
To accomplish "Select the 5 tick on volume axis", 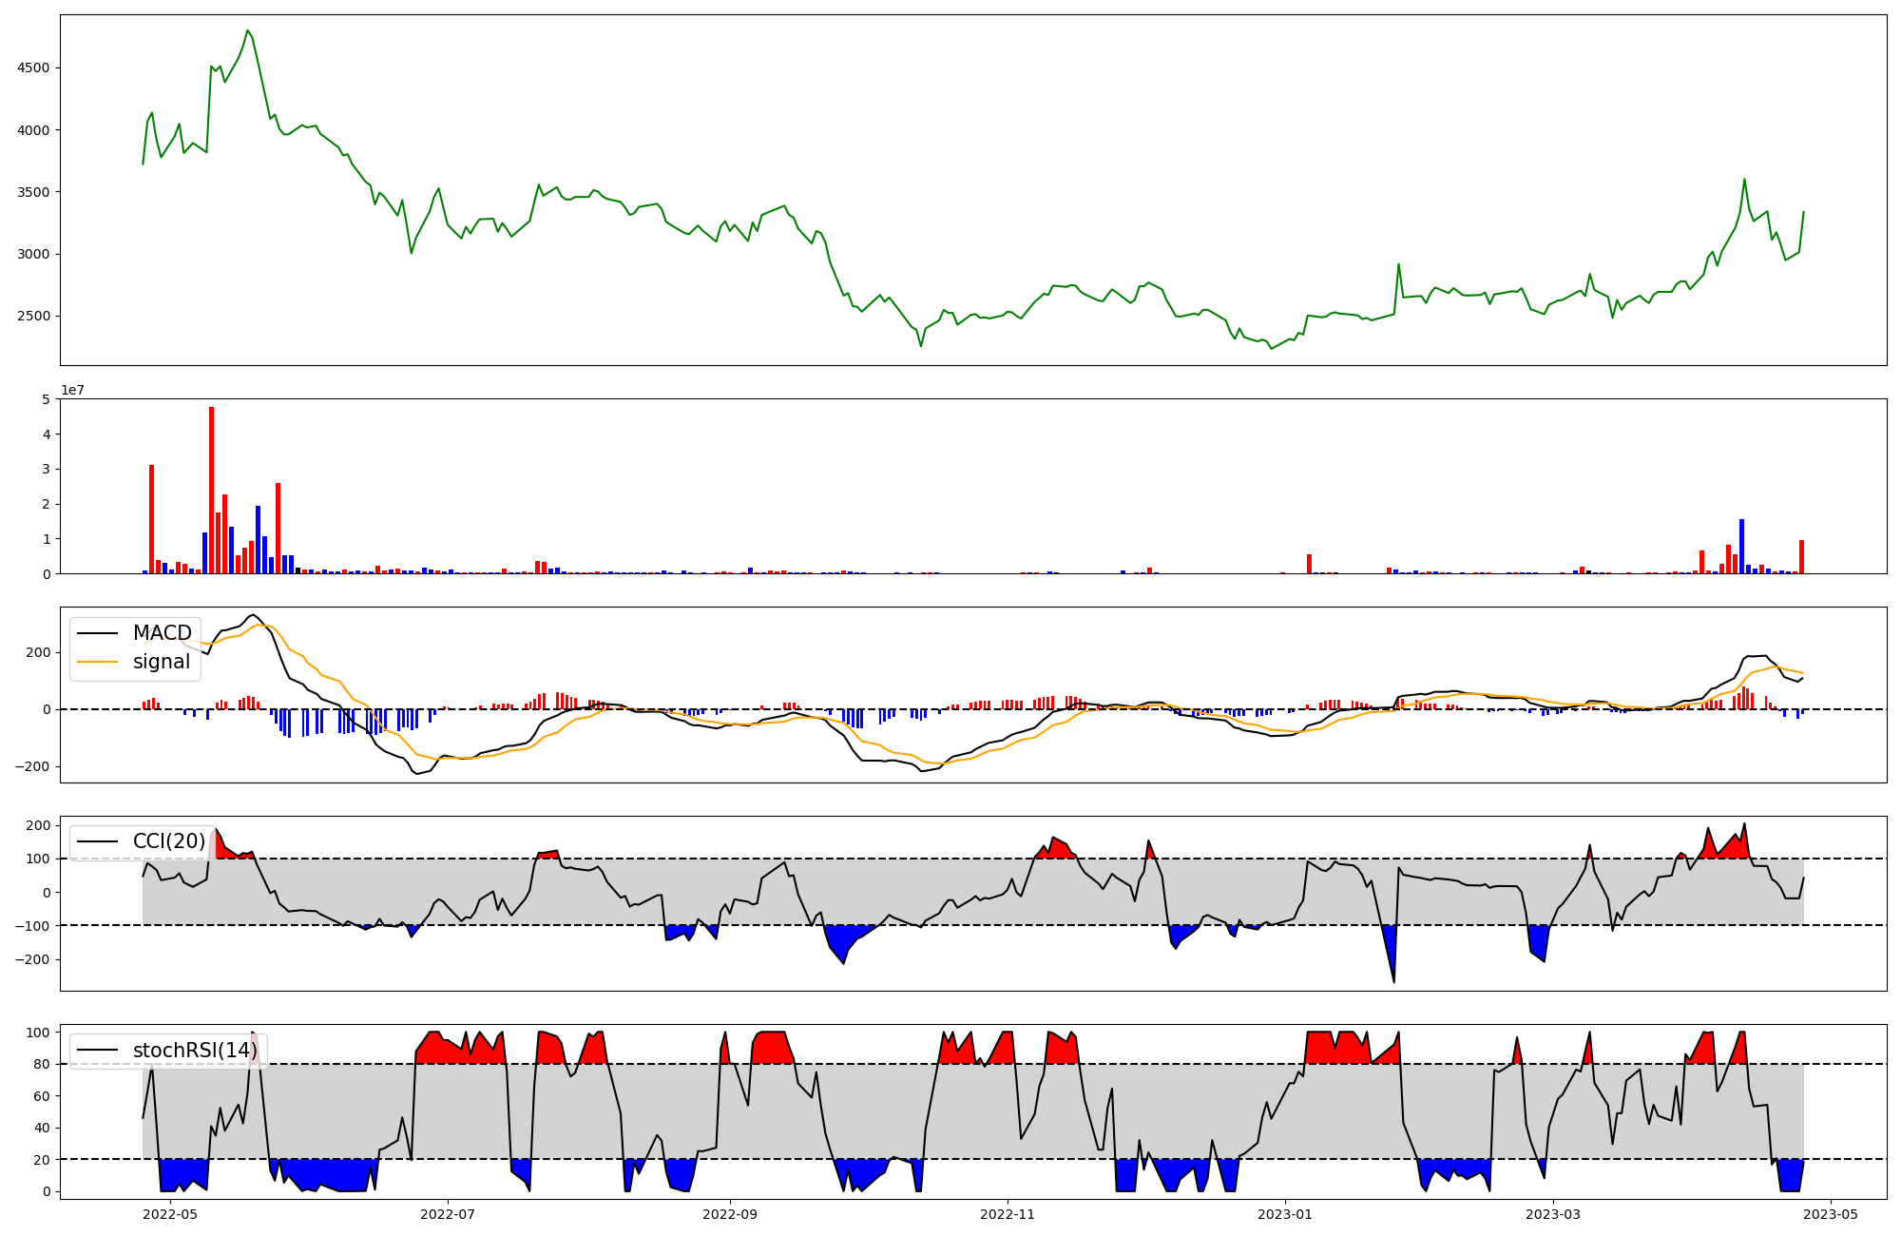I will coord(46,399).
